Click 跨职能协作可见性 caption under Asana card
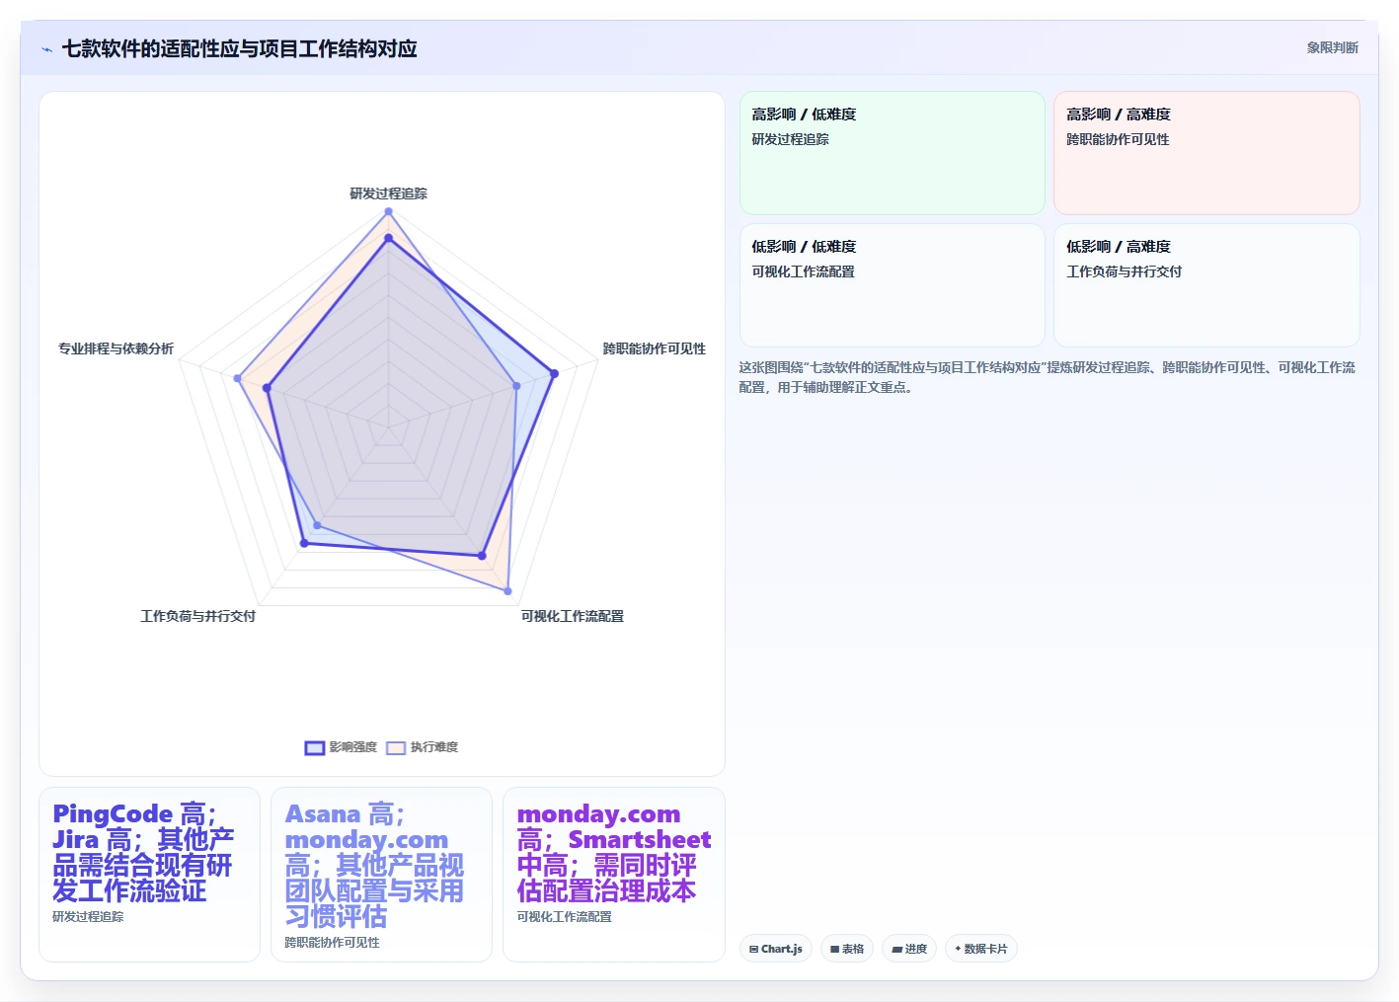 (332, 943)
